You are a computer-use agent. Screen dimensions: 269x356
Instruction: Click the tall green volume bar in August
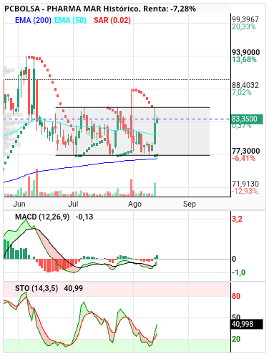click(155, 189)
